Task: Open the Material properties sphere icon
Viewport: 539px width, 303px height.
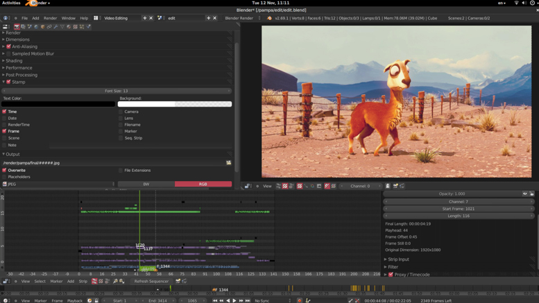Action: click(x=69, y=26)
